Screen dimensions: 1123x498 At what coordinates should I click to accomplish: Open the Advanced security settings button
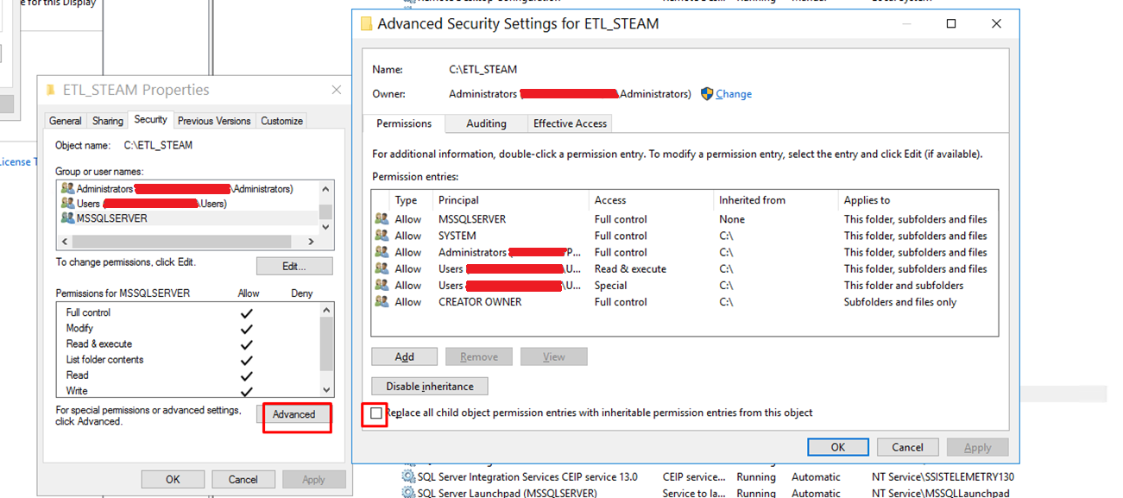[x=293, y=414]
